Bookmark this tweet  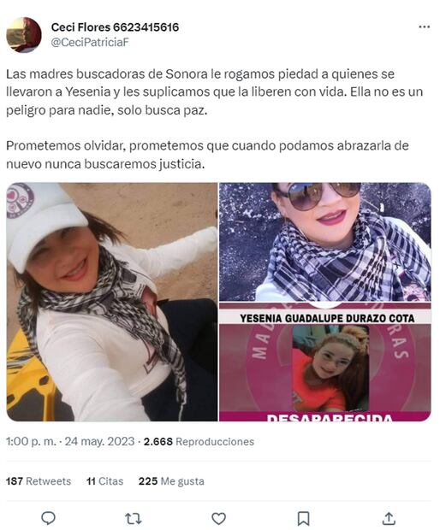point(303,518)
